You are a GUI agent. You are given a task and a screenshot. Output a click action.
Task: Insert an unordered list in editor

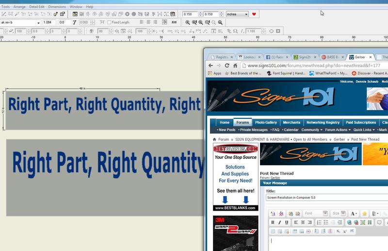(x=326, y=222)
